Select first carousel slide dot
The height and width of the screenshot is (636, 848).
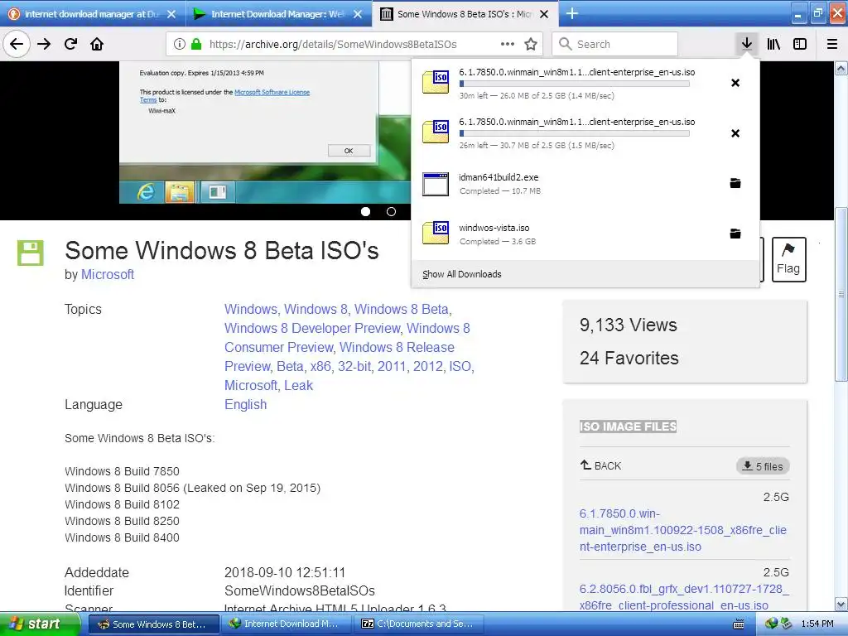(365, 211)
